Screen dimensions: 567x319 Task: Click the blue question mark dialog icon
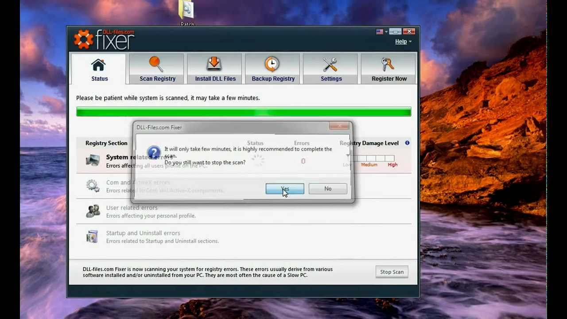click(153, 153)
